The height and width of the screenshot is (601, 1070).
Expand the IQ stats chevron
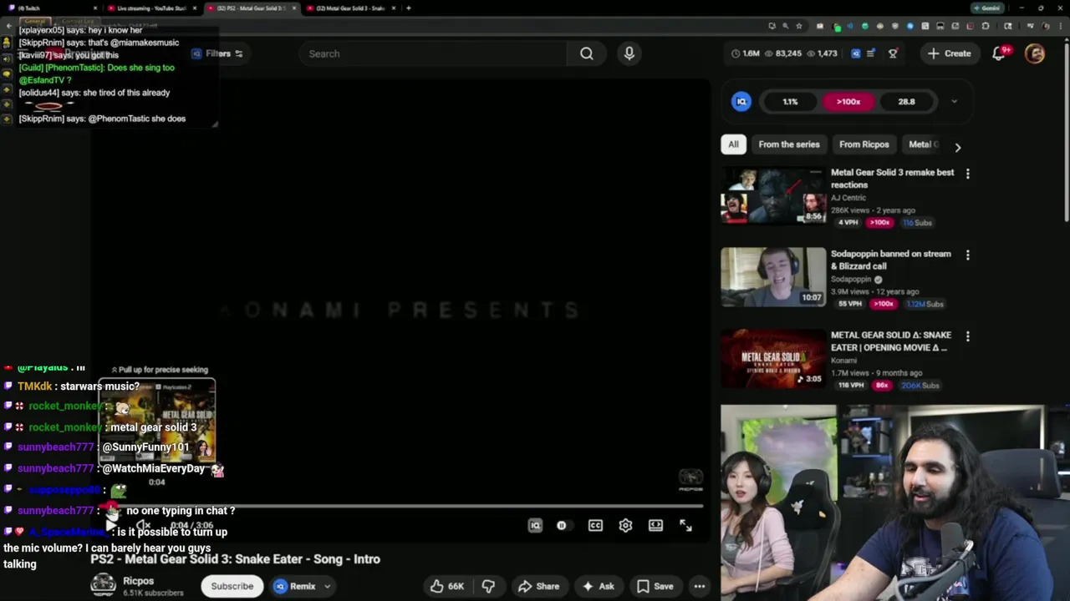point(954,102)
